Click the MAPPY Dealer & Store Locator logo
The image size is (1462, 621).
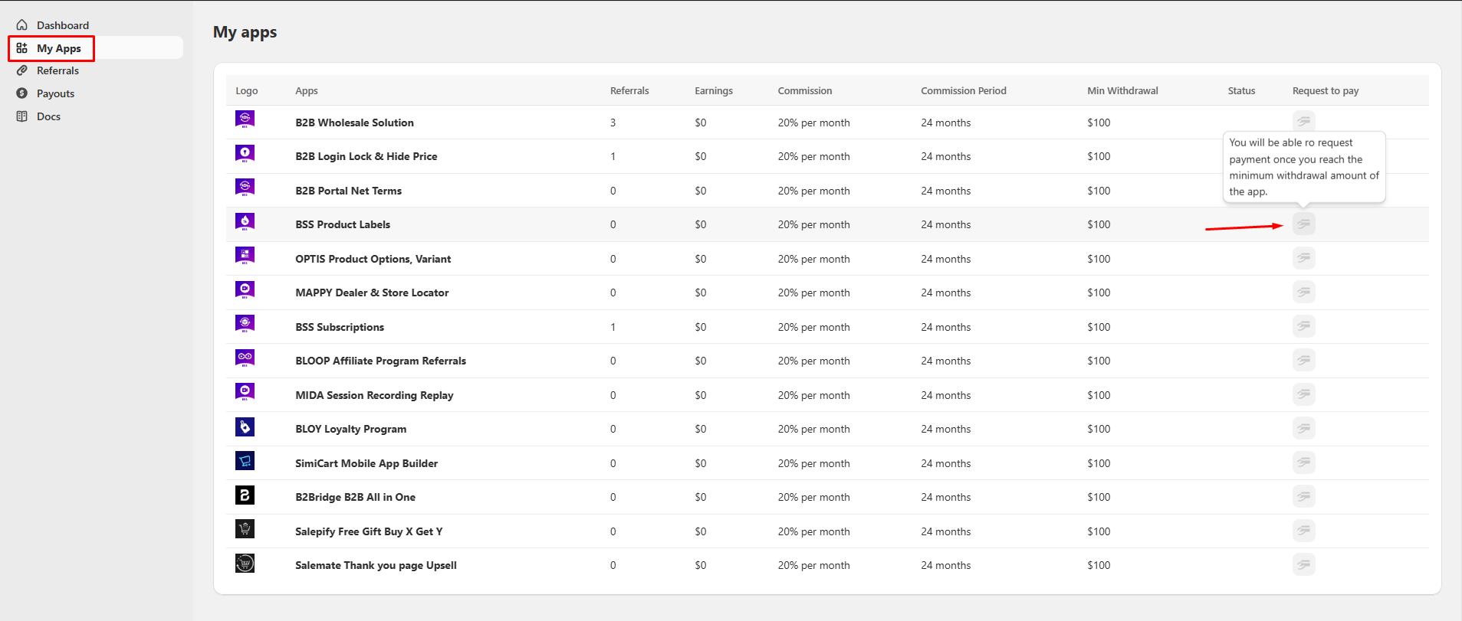click(245, 290)
